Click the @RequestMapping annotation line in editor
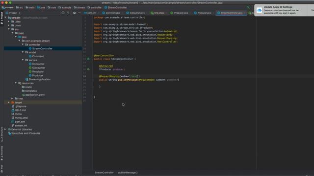The height and width of the screenshot is (176, 314). coord(119,76)
